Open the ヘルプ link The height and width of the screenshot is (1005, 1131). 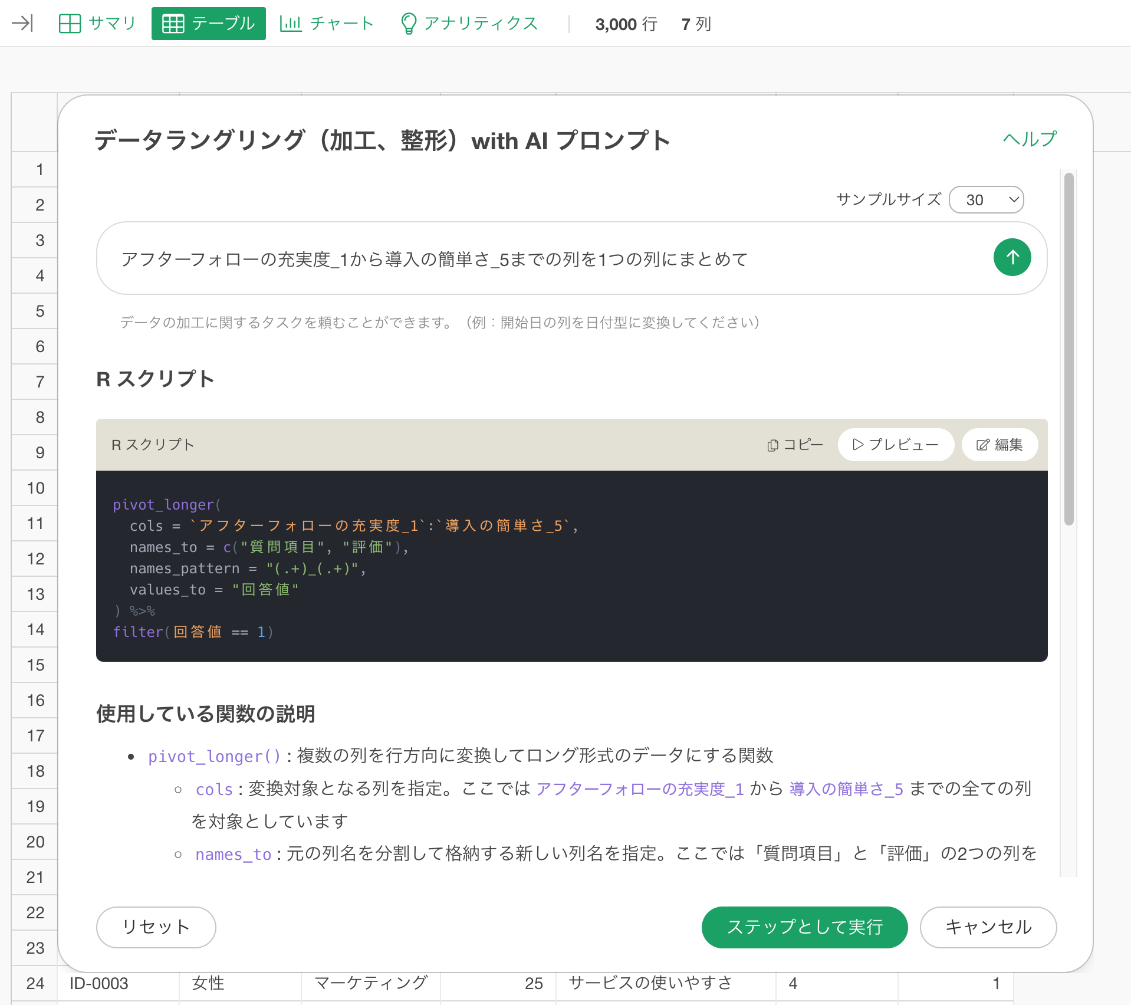1030,139
